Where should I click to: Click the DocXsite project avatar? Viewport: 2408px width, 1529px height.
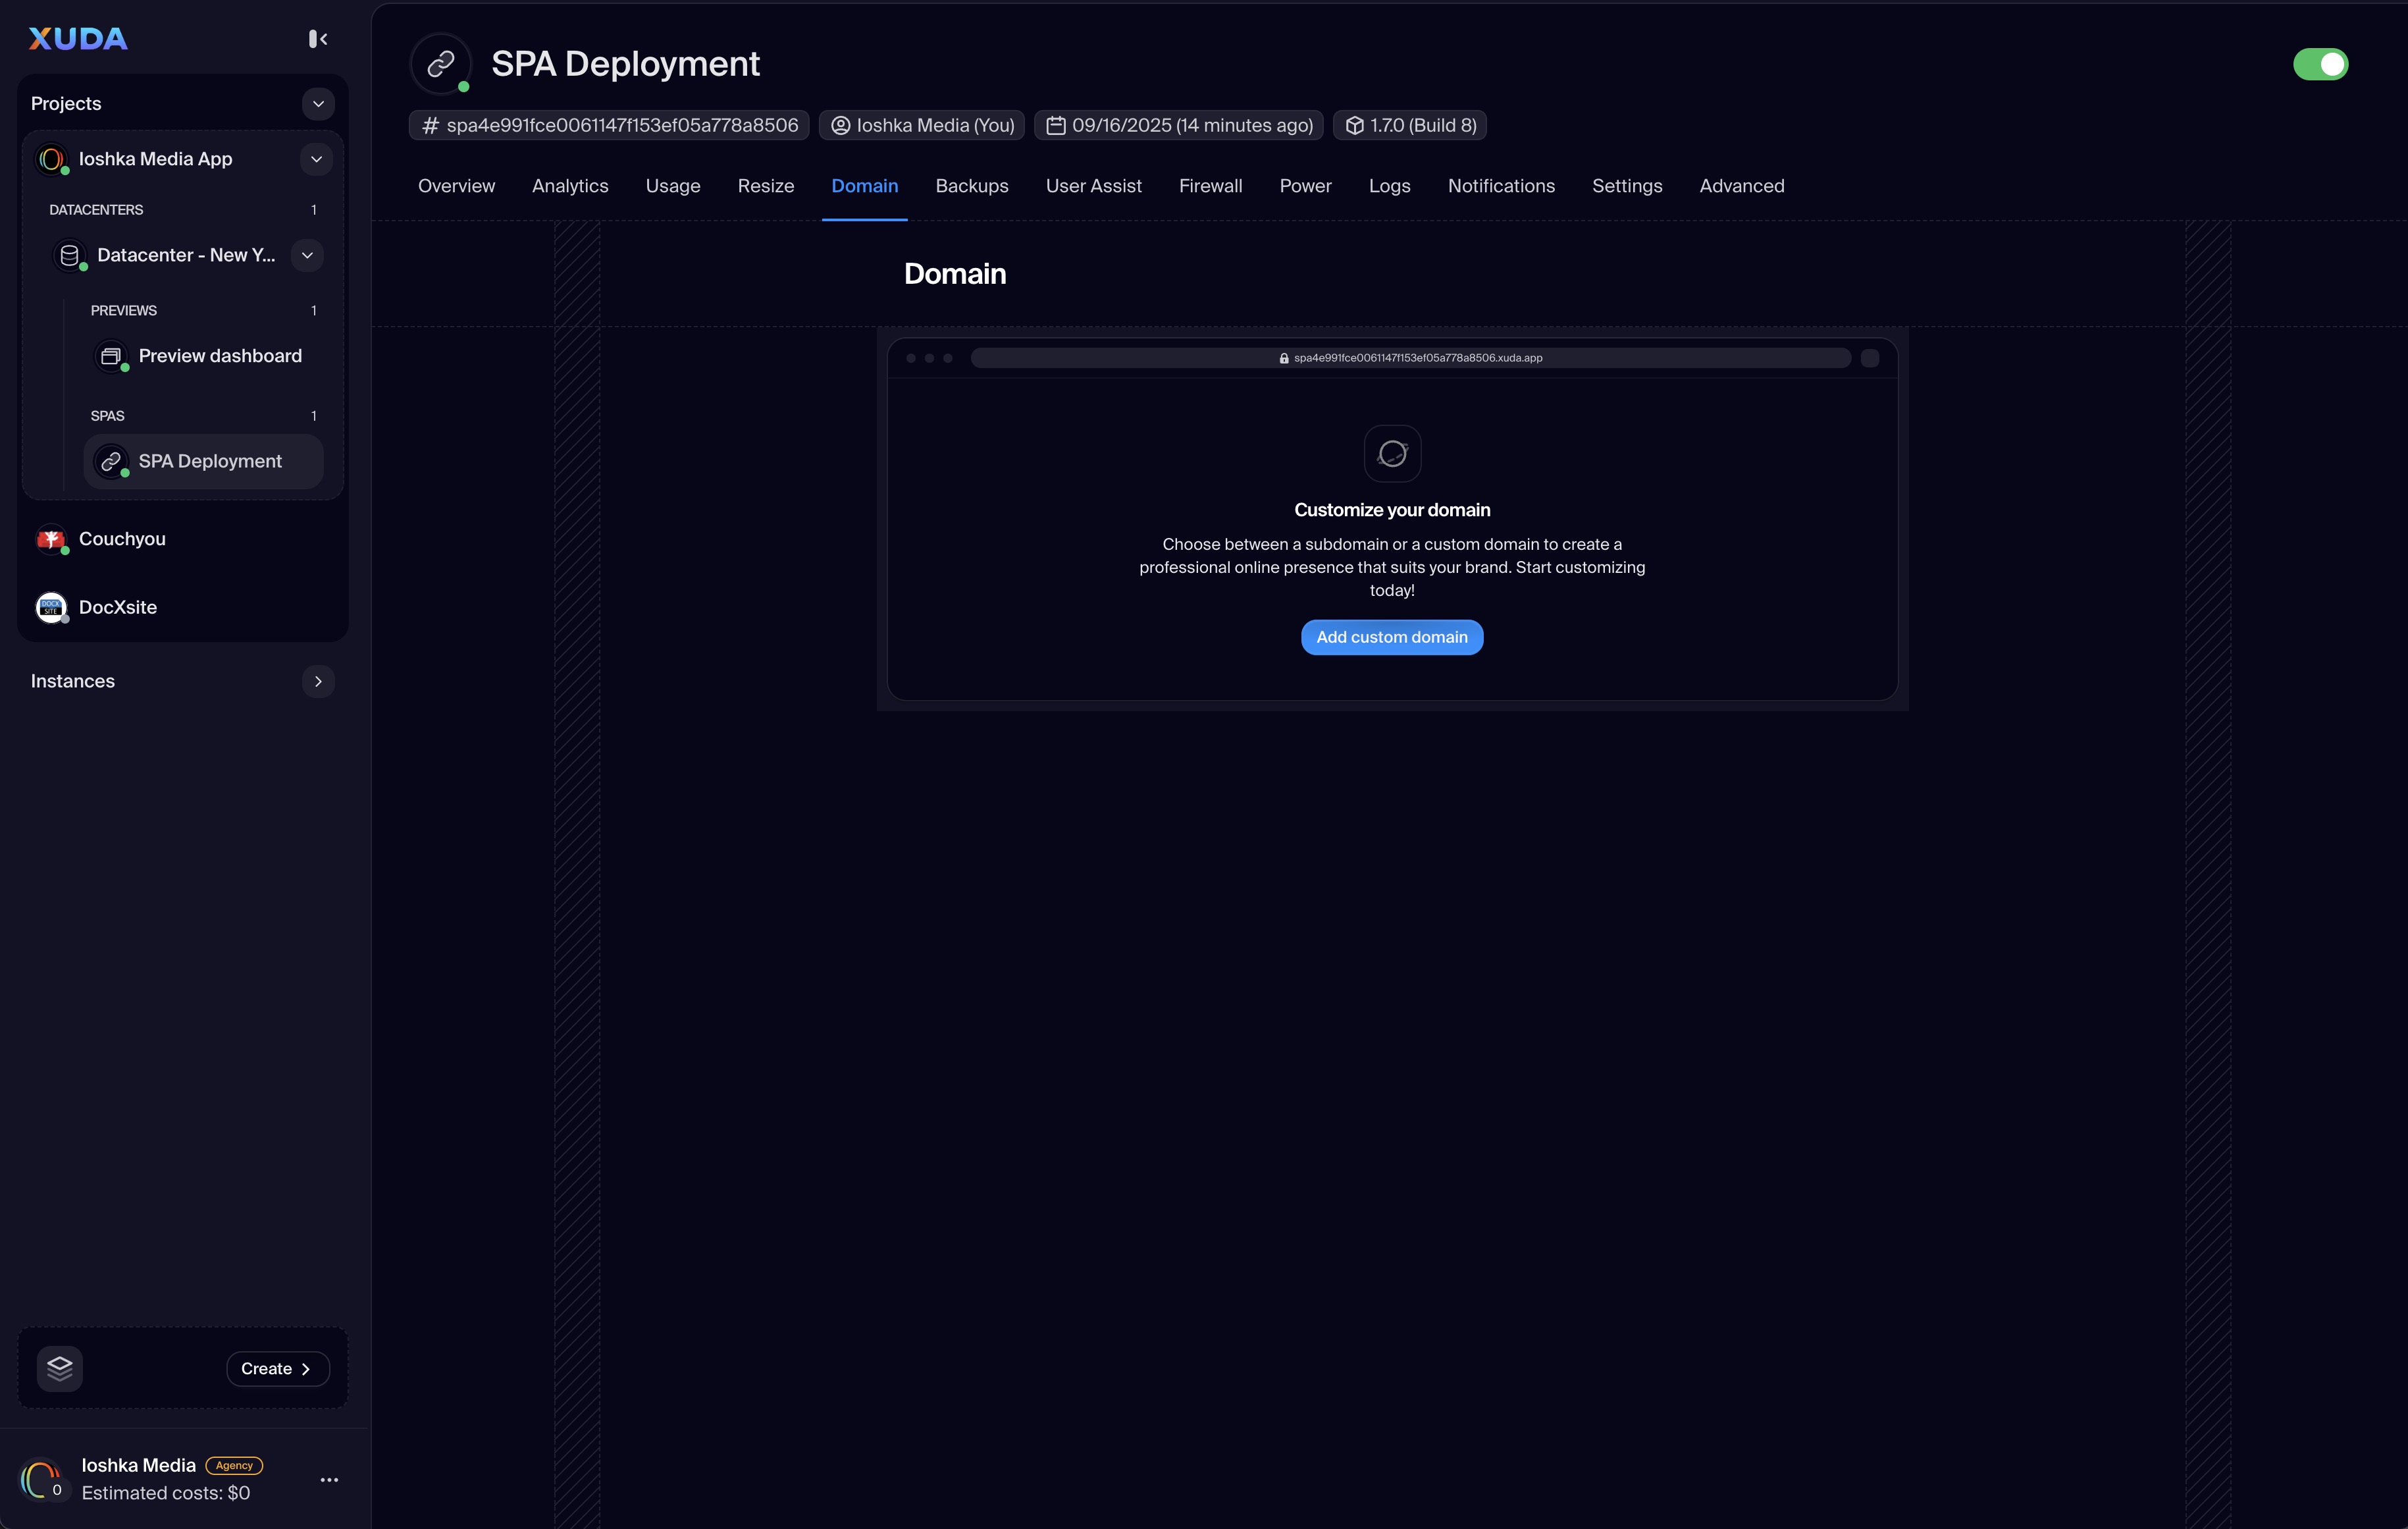51,607
